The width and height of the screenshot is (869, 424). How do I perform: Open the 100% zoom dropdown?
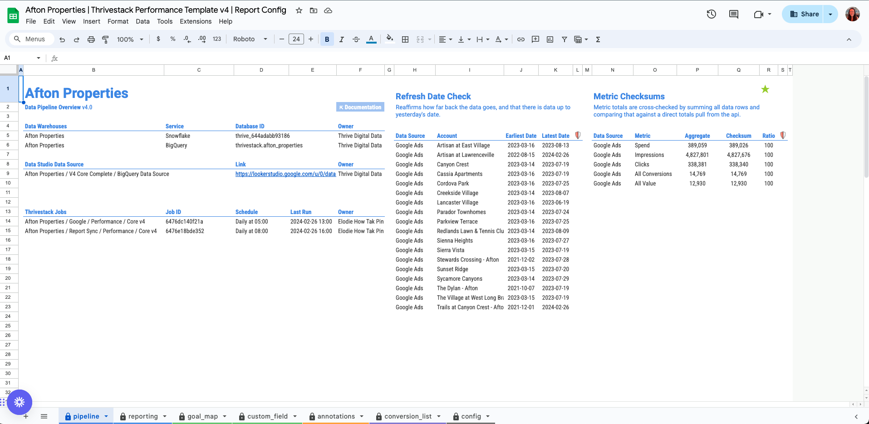pyautogui.click(x=130, y=39)
